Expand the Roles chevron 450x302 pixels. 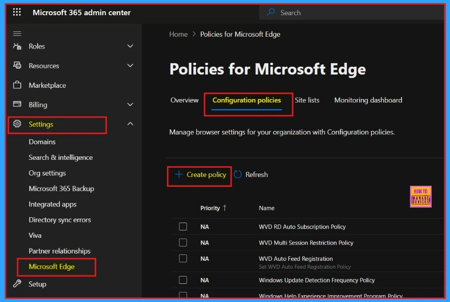coord(130,46)
